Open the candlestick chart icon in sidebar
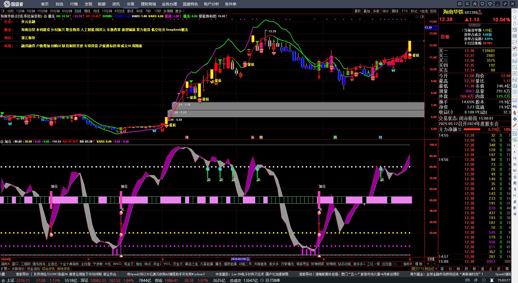The image size is (518, 283). [x=515, y=49]
